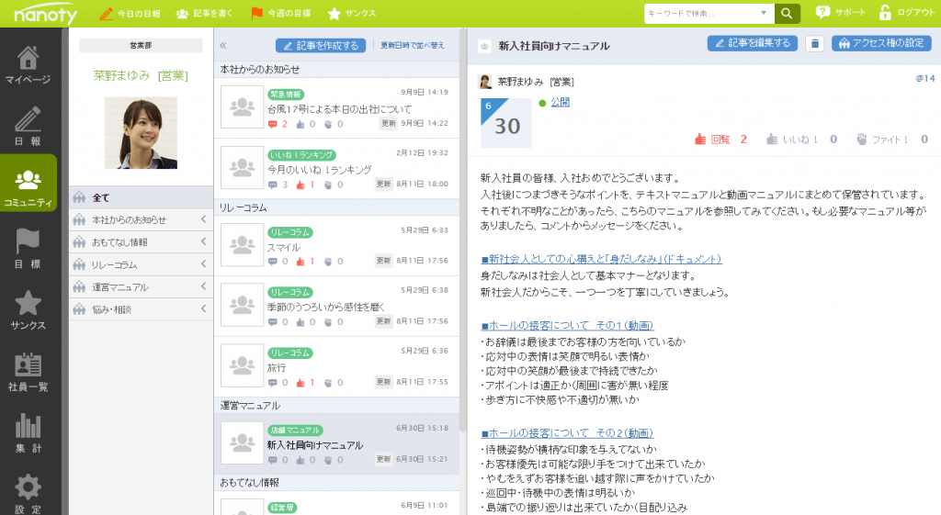
Task: Click いいね！ on the article
Action: [799, 140]
